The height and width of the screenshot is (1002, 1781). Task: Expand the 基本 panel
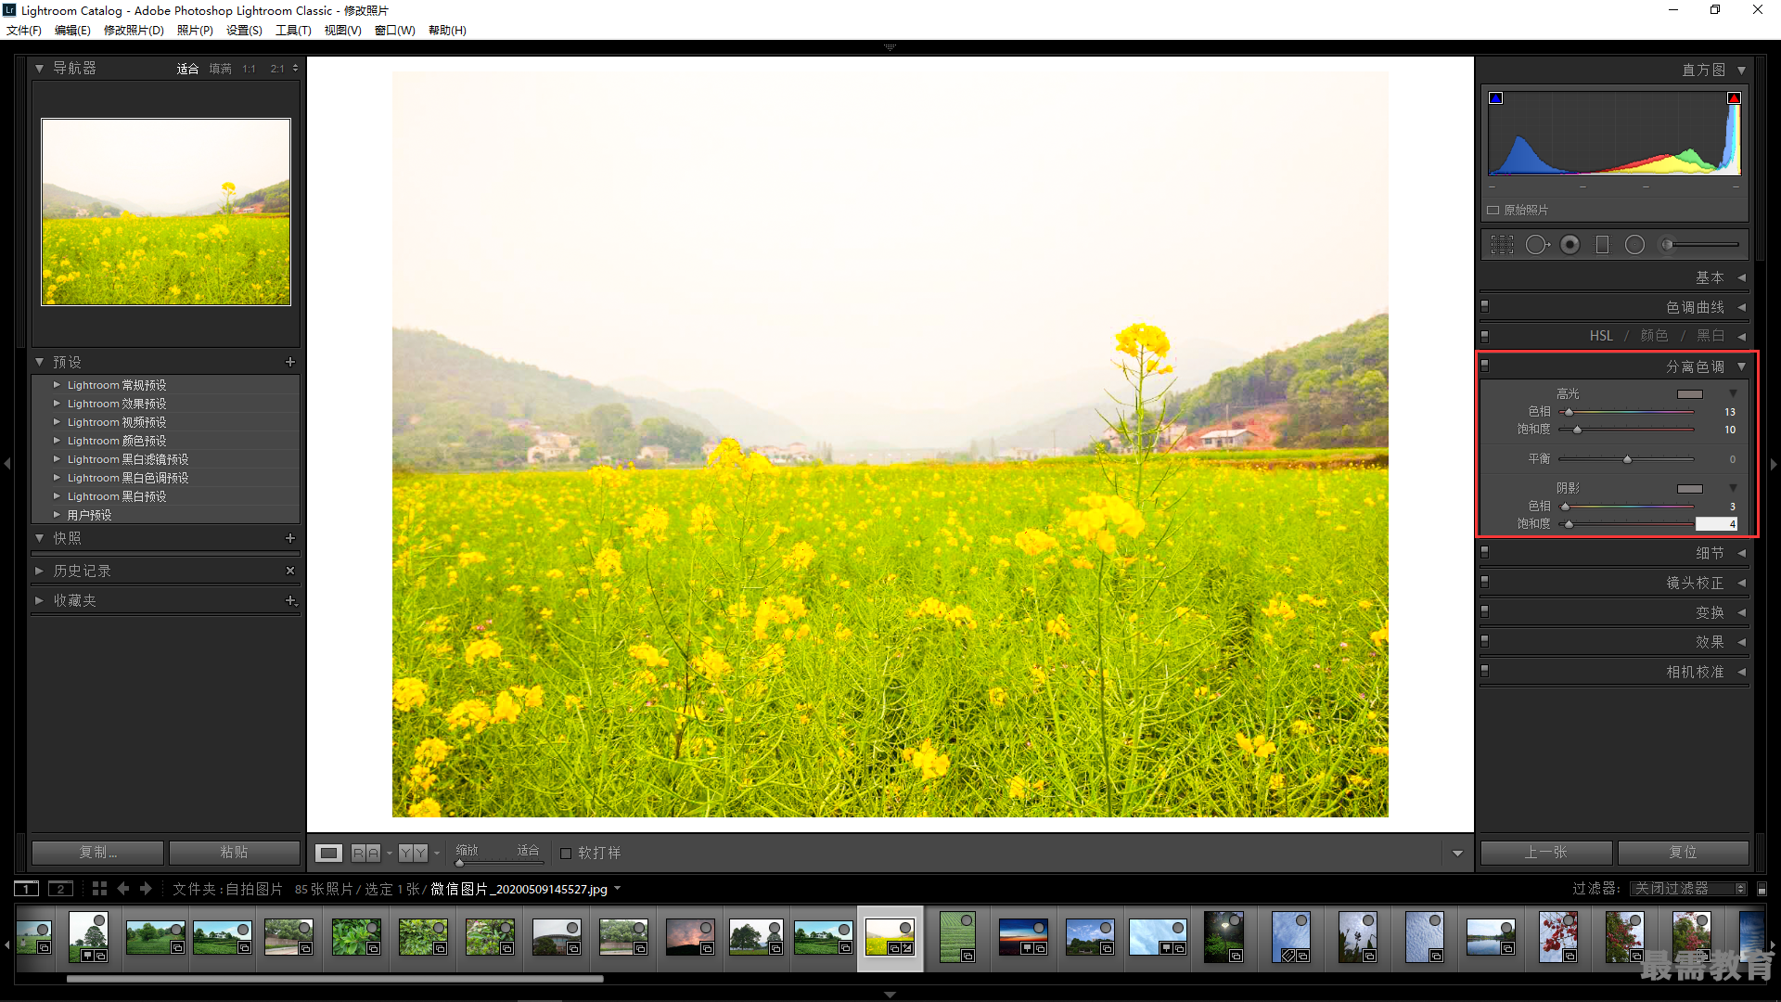(1742, 277)
